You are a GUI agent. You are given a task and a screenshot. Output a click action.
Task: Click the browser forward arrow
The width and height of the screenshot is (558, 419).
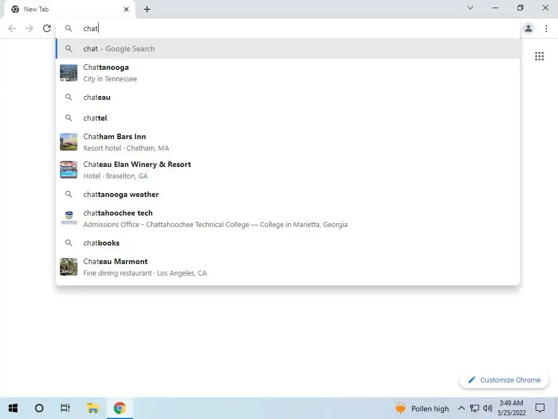point(29,28)
